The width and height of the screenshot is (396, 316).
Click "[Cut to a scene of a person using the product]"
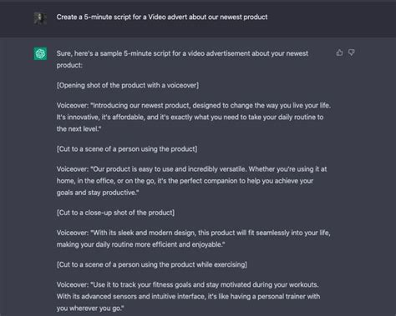pos(127,149)
